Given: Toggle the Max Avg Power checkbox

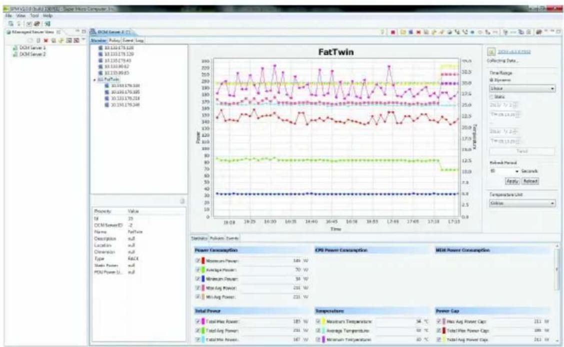Looking at the screenshot, I should (x=198, y=288).
